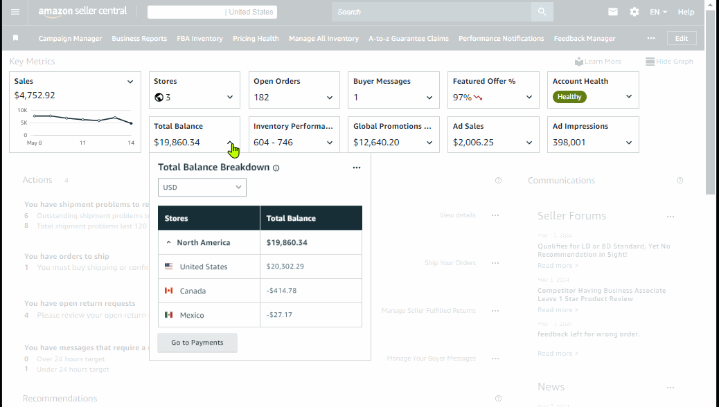Click the Learn More link

(598, 62)
